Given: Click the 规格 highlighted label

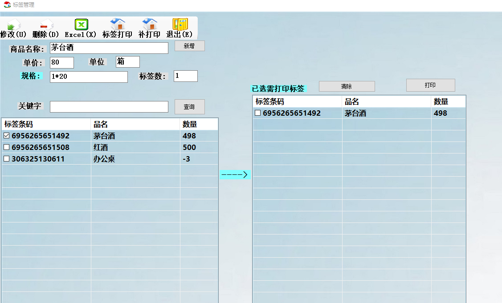Looking at the screenshot, I should (31, 76).
